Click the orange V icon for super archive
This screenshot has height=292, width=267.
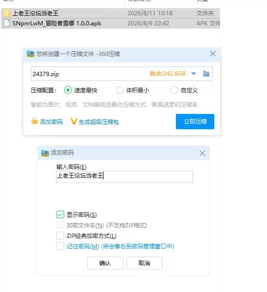coord(73,122)
